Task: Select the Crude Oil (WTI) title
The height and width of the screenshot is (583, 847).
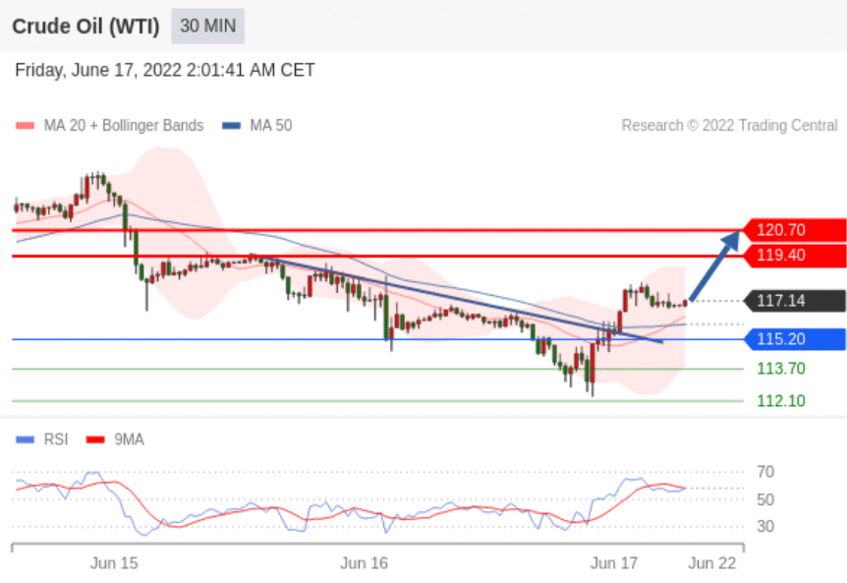Action: 85,26
